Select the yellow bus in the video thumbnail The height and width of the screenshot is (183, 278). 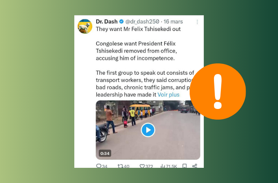click(x=140, y=110)
